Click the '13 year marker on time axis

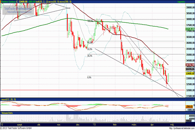click(94, 124)
